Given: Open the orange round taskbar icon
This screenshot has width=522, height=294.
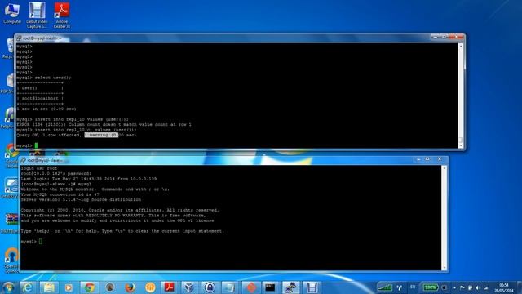Looking at the screenshot, I should pyautogui.click(x=150, y=287).
